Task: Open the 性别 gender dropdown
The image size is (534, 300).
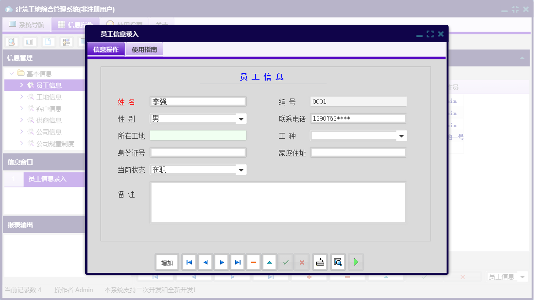Action: point(241,118)
